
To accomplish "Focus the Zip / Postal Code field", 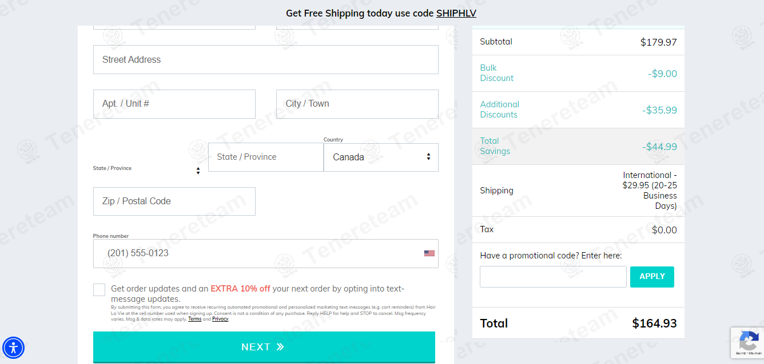I will coord(174,201).
